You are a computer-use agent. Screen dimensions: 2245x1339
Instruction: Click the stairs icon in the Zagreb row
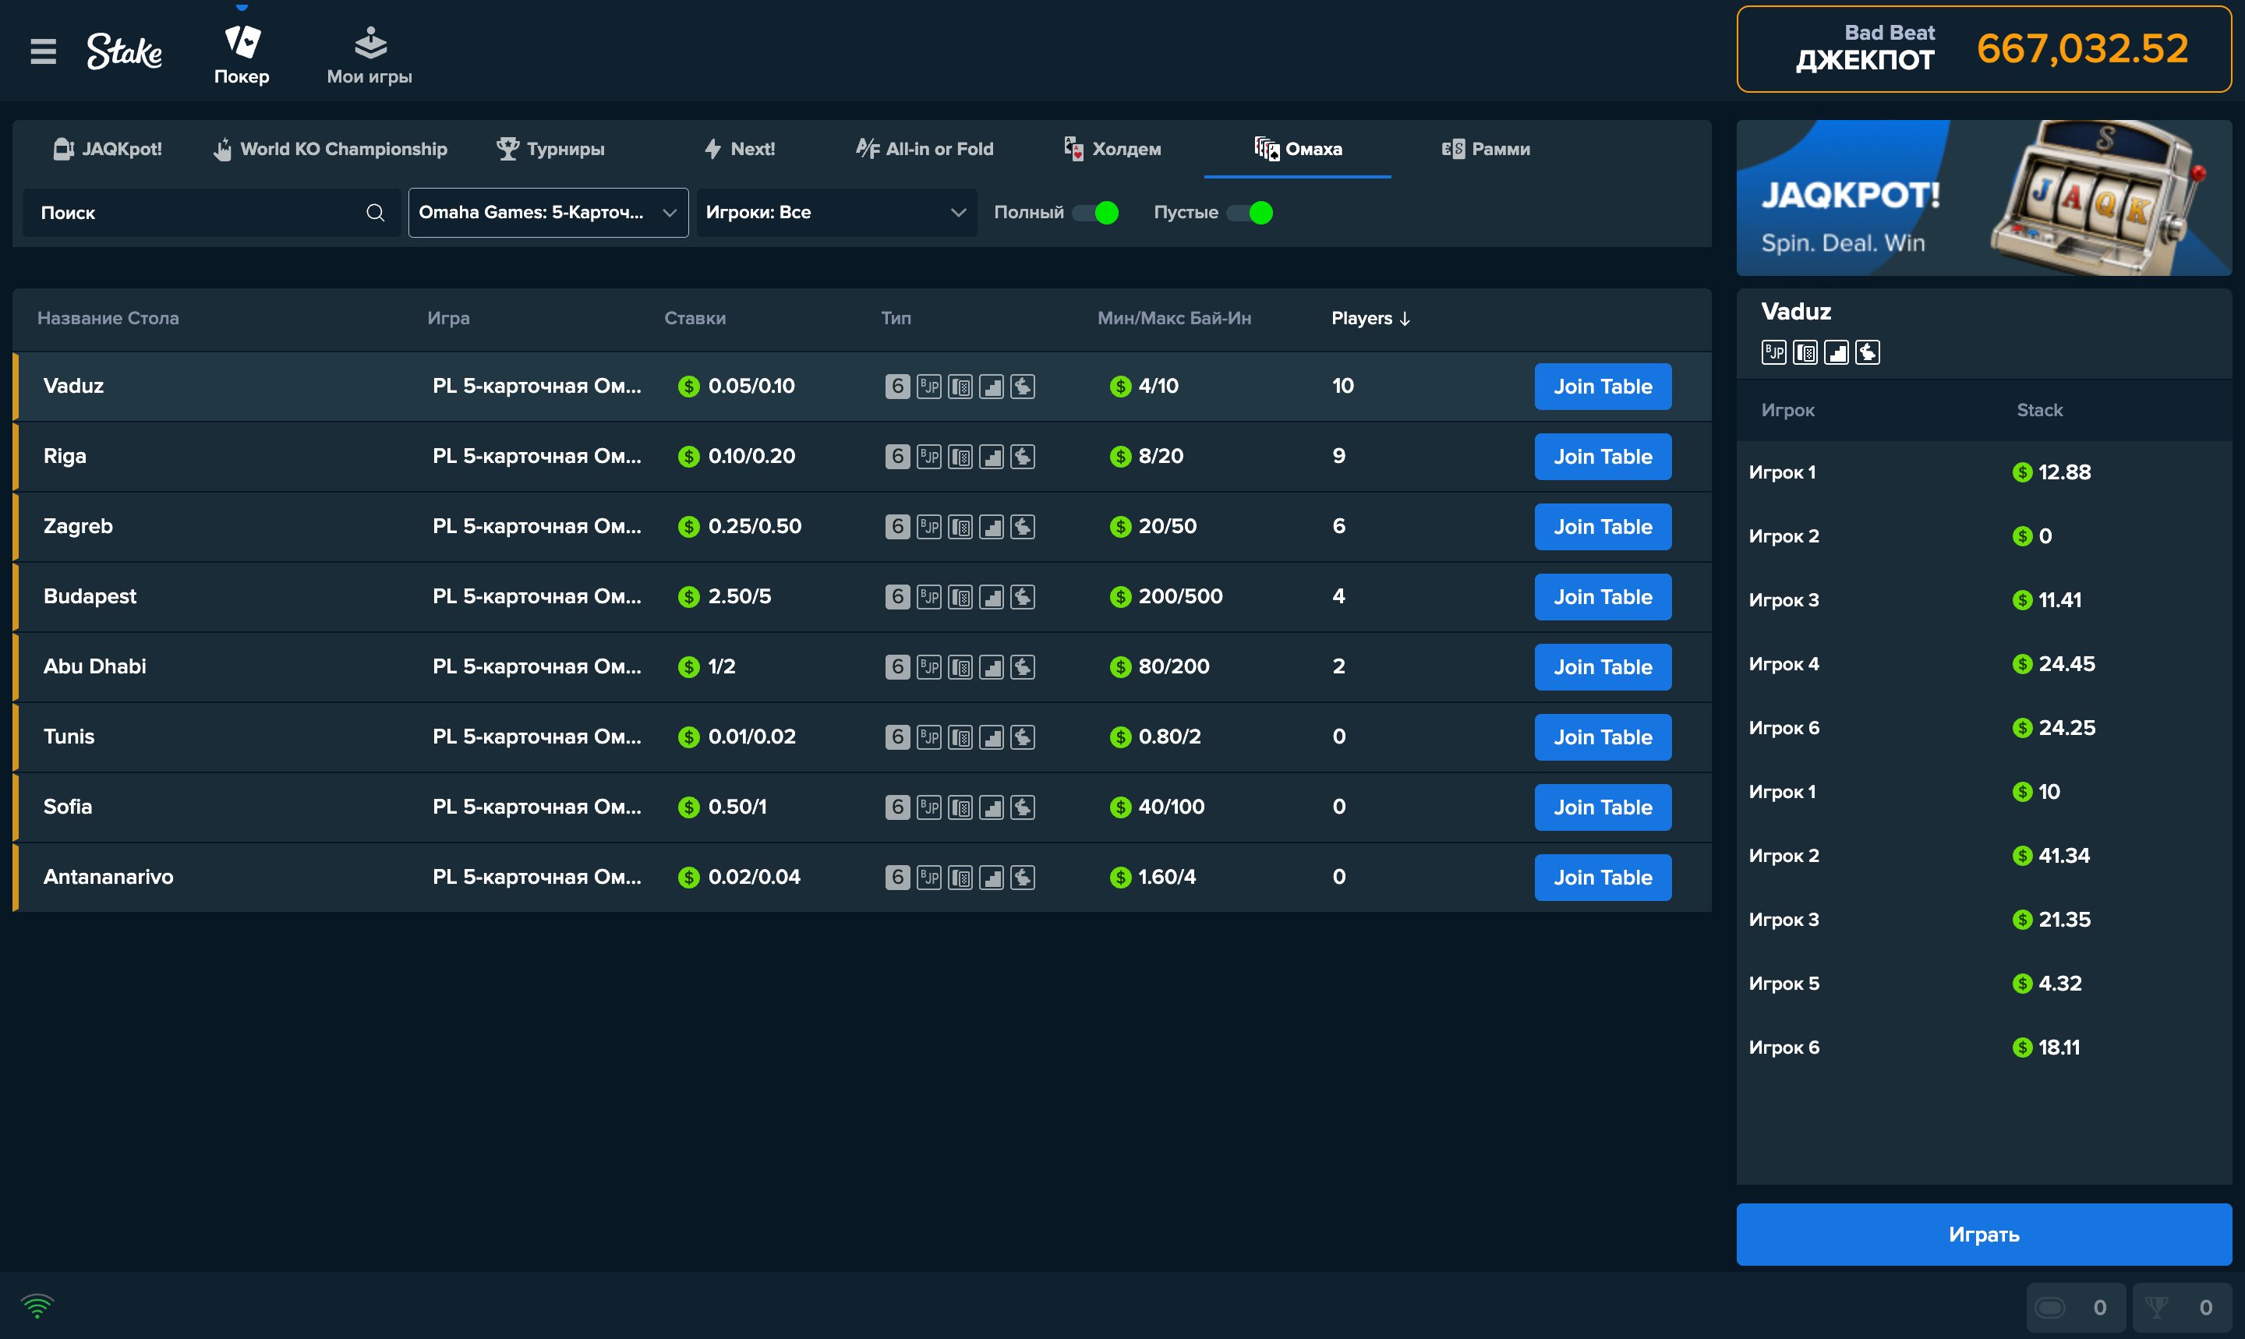point(992,527)
